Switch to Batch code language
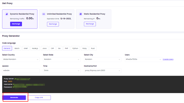The height and width of the screenshot is (103, 184). (x=17, y=48)
